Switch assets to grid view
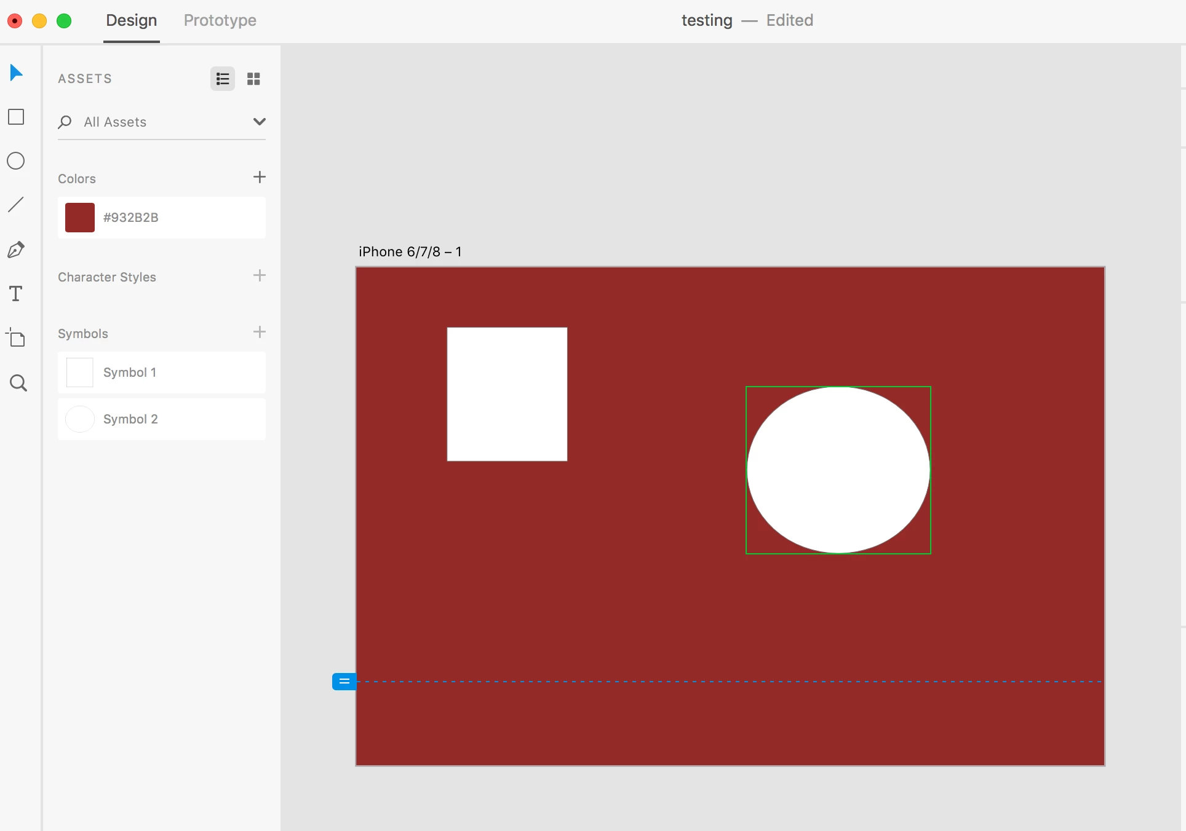Screen dimensions: 1186x831 point(253,79)
